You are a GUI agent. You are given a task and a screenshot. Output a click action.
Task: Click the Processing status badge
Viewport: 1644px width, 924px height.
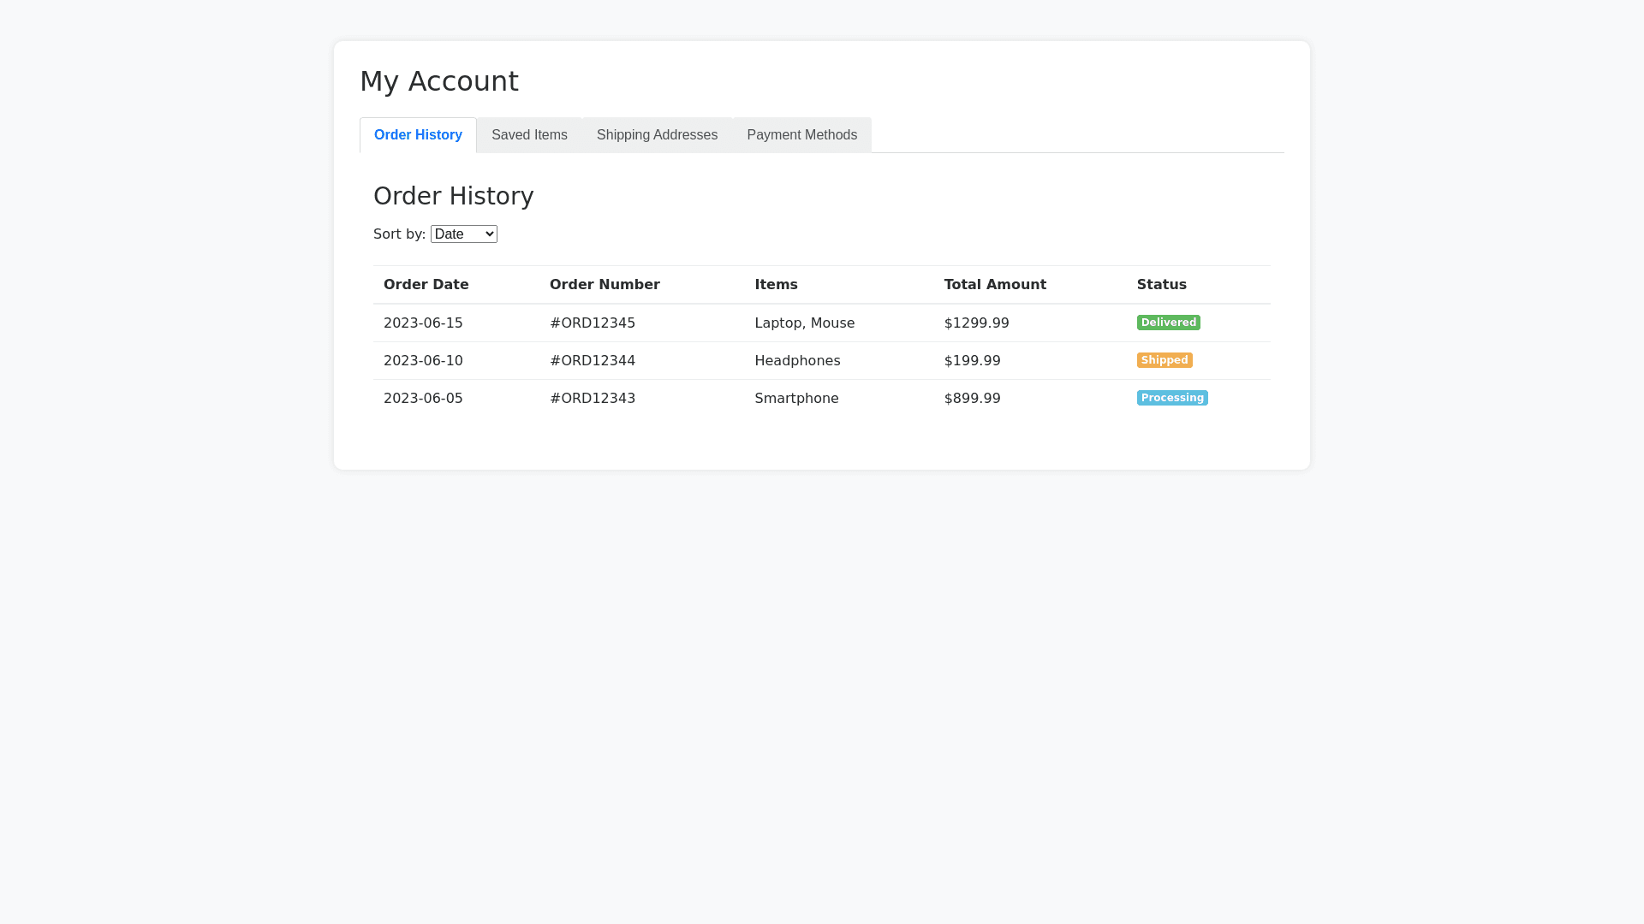(1171, 398)
